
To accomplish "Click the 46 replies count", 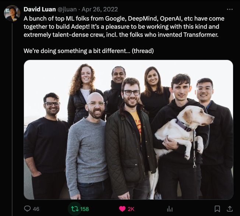I will pyautogui.click(x=36, y=209).
